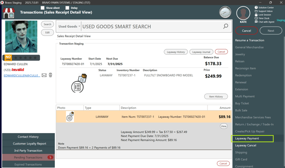The height and width of the screenshot is (168, 285).
Task: Select Extension
Action: click(241, 89)
